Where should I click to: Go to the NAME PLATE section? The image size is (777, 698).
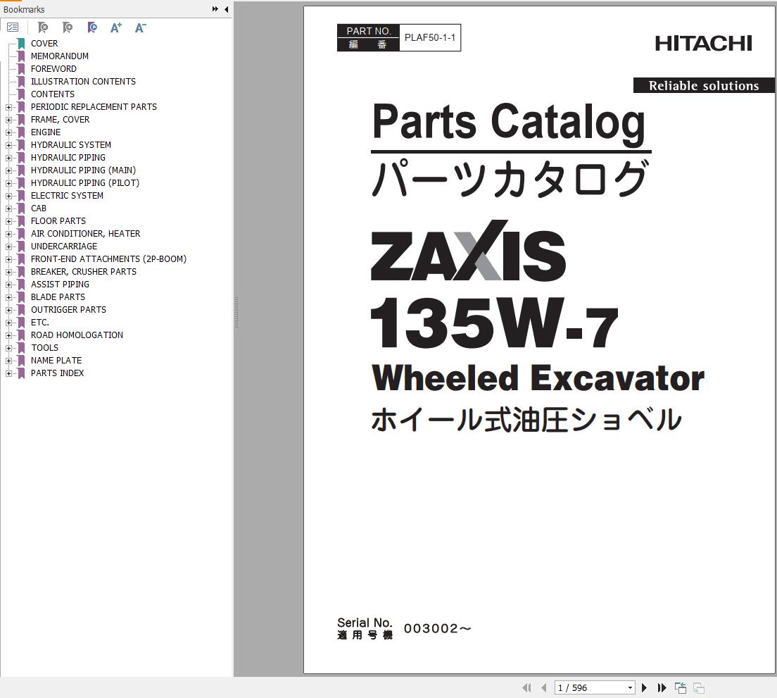[56, 360]
